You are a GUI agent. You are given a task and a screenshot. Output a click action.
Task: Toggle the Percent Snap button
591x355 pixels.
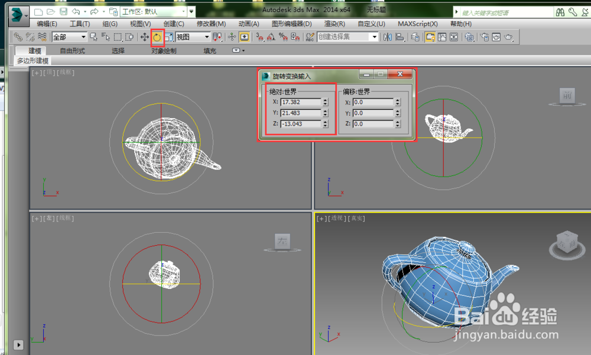[283, 37]
